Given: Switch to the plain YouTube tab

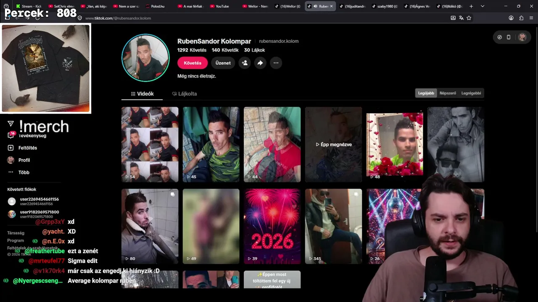Looking at the screenshot, I should click(x=222, y=6).
